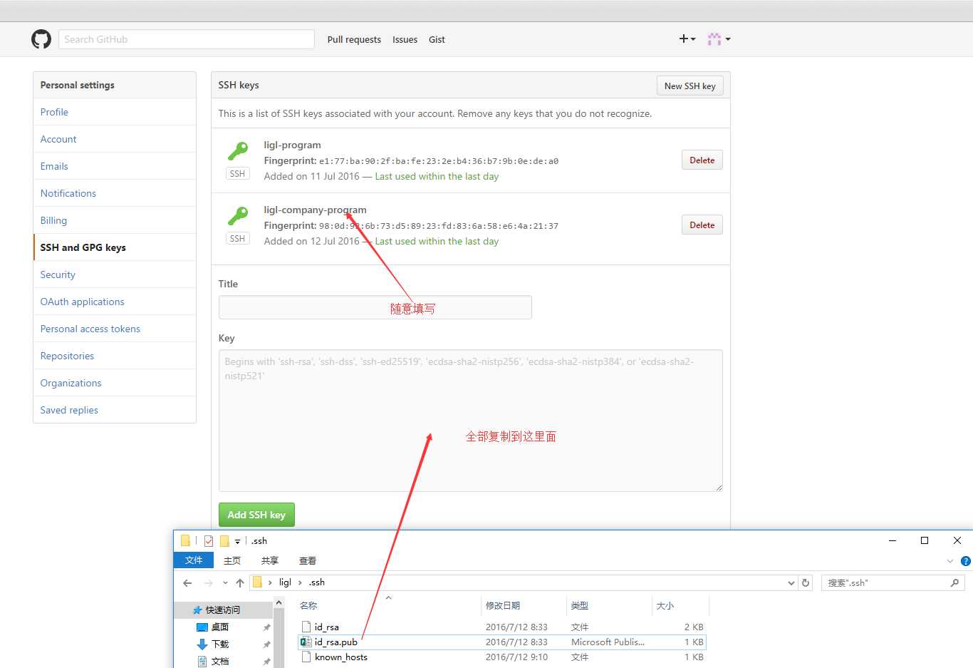Expand address bar history dropdown
The image size is (973, 668).
(791, 583)
